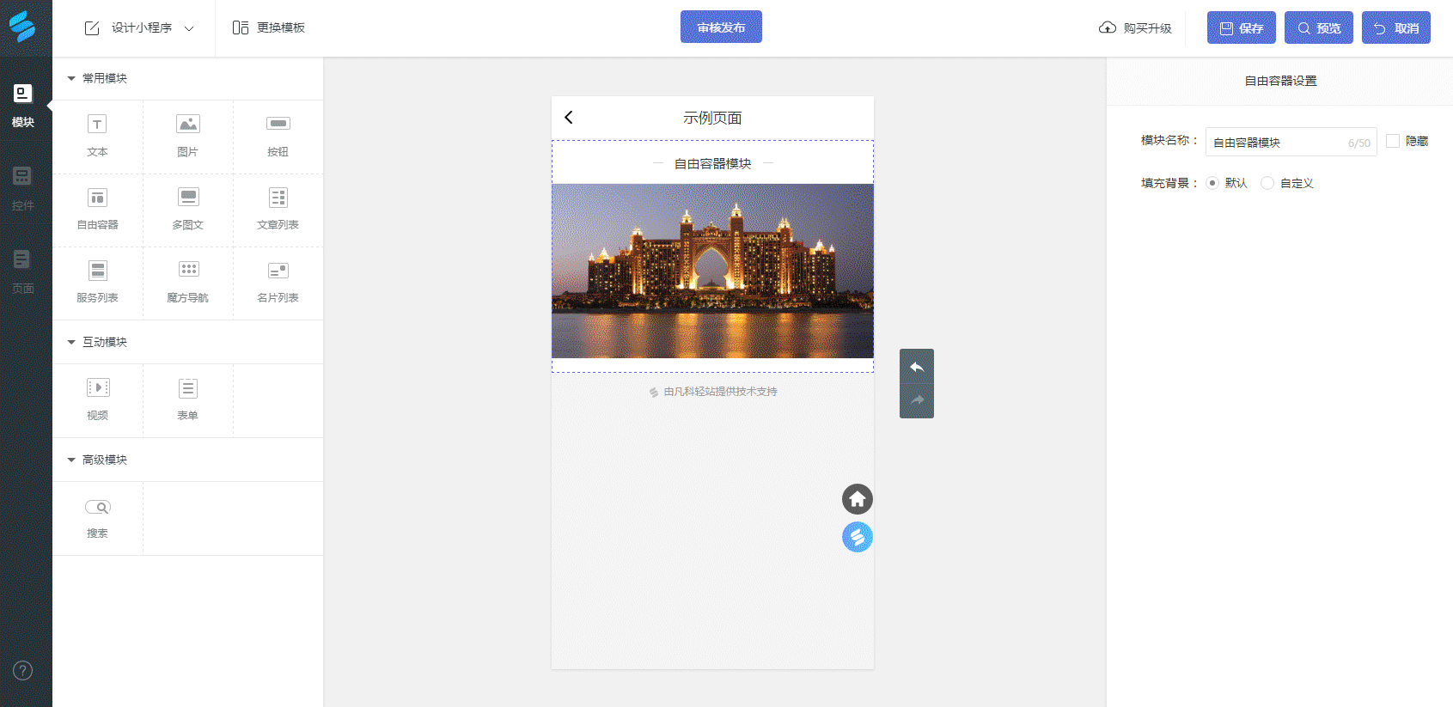Screen dimensions: 1453x707
Task: Select the 自定义 background radio option
Action: click(1267, 183)
